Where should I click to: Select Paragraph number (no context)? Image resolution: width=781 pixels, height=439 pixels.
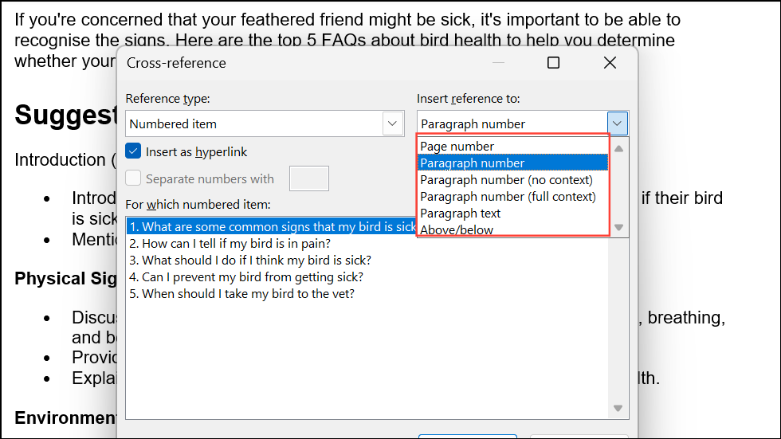(x=506, y=180)
